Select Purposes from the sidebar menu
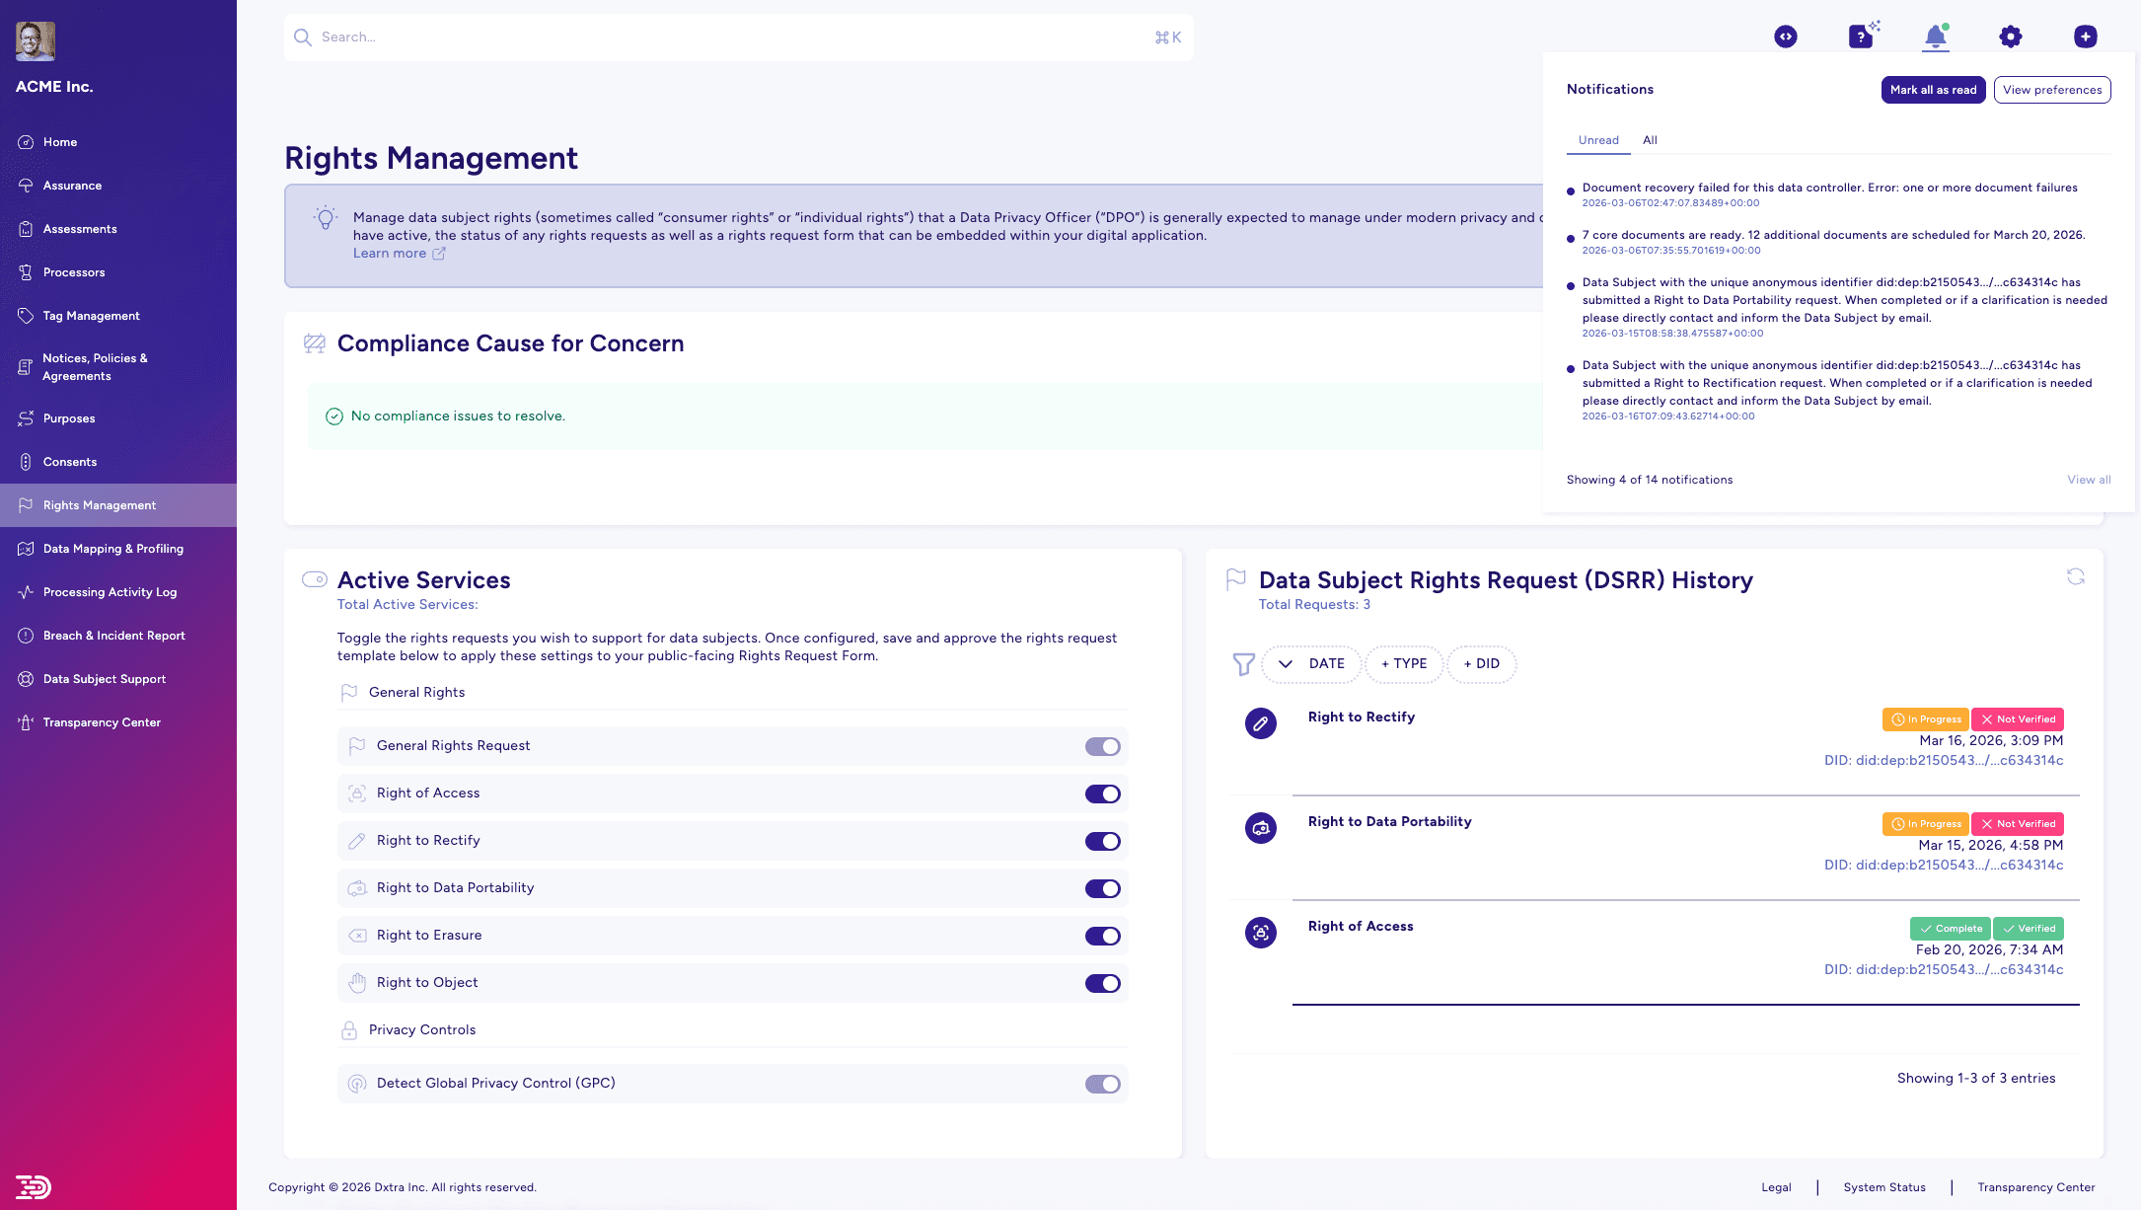2141x1210 pixels. tap(68, 418)
